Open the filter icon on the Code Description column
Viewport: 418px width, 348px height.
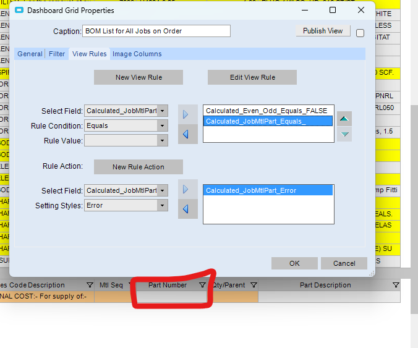click(x=90, y=285)
